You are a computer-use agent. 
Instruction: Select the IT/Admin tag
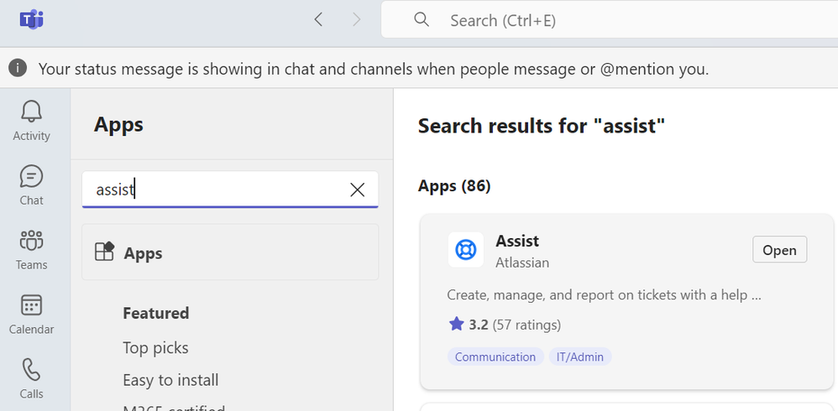(x=580, y=356)
